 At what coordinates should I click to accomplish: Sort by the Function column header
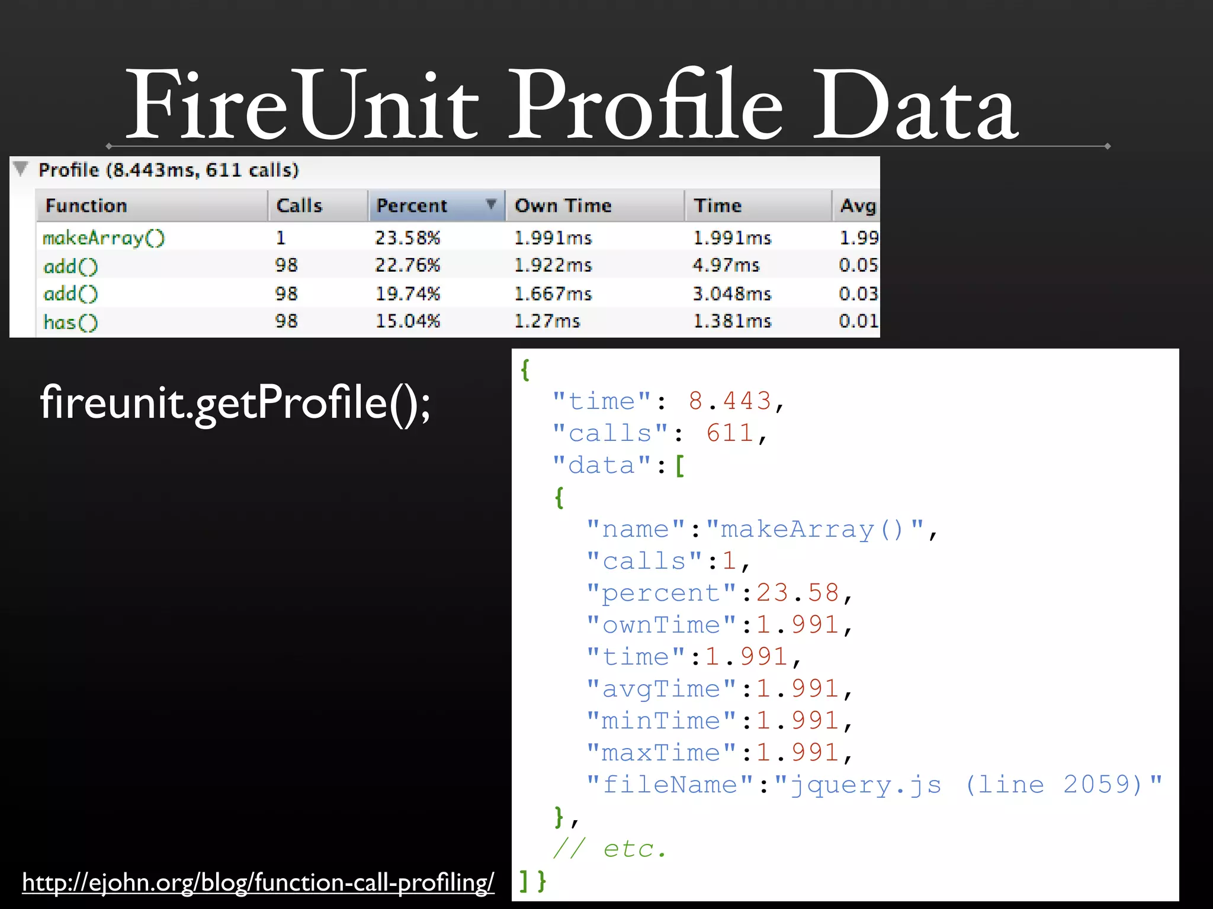(x=86, y=206)
